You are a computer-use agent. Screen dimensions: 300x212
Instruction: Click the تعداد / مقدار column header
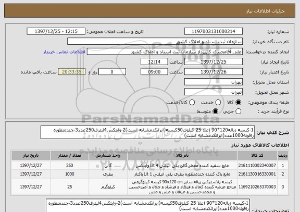click(70, 155)
